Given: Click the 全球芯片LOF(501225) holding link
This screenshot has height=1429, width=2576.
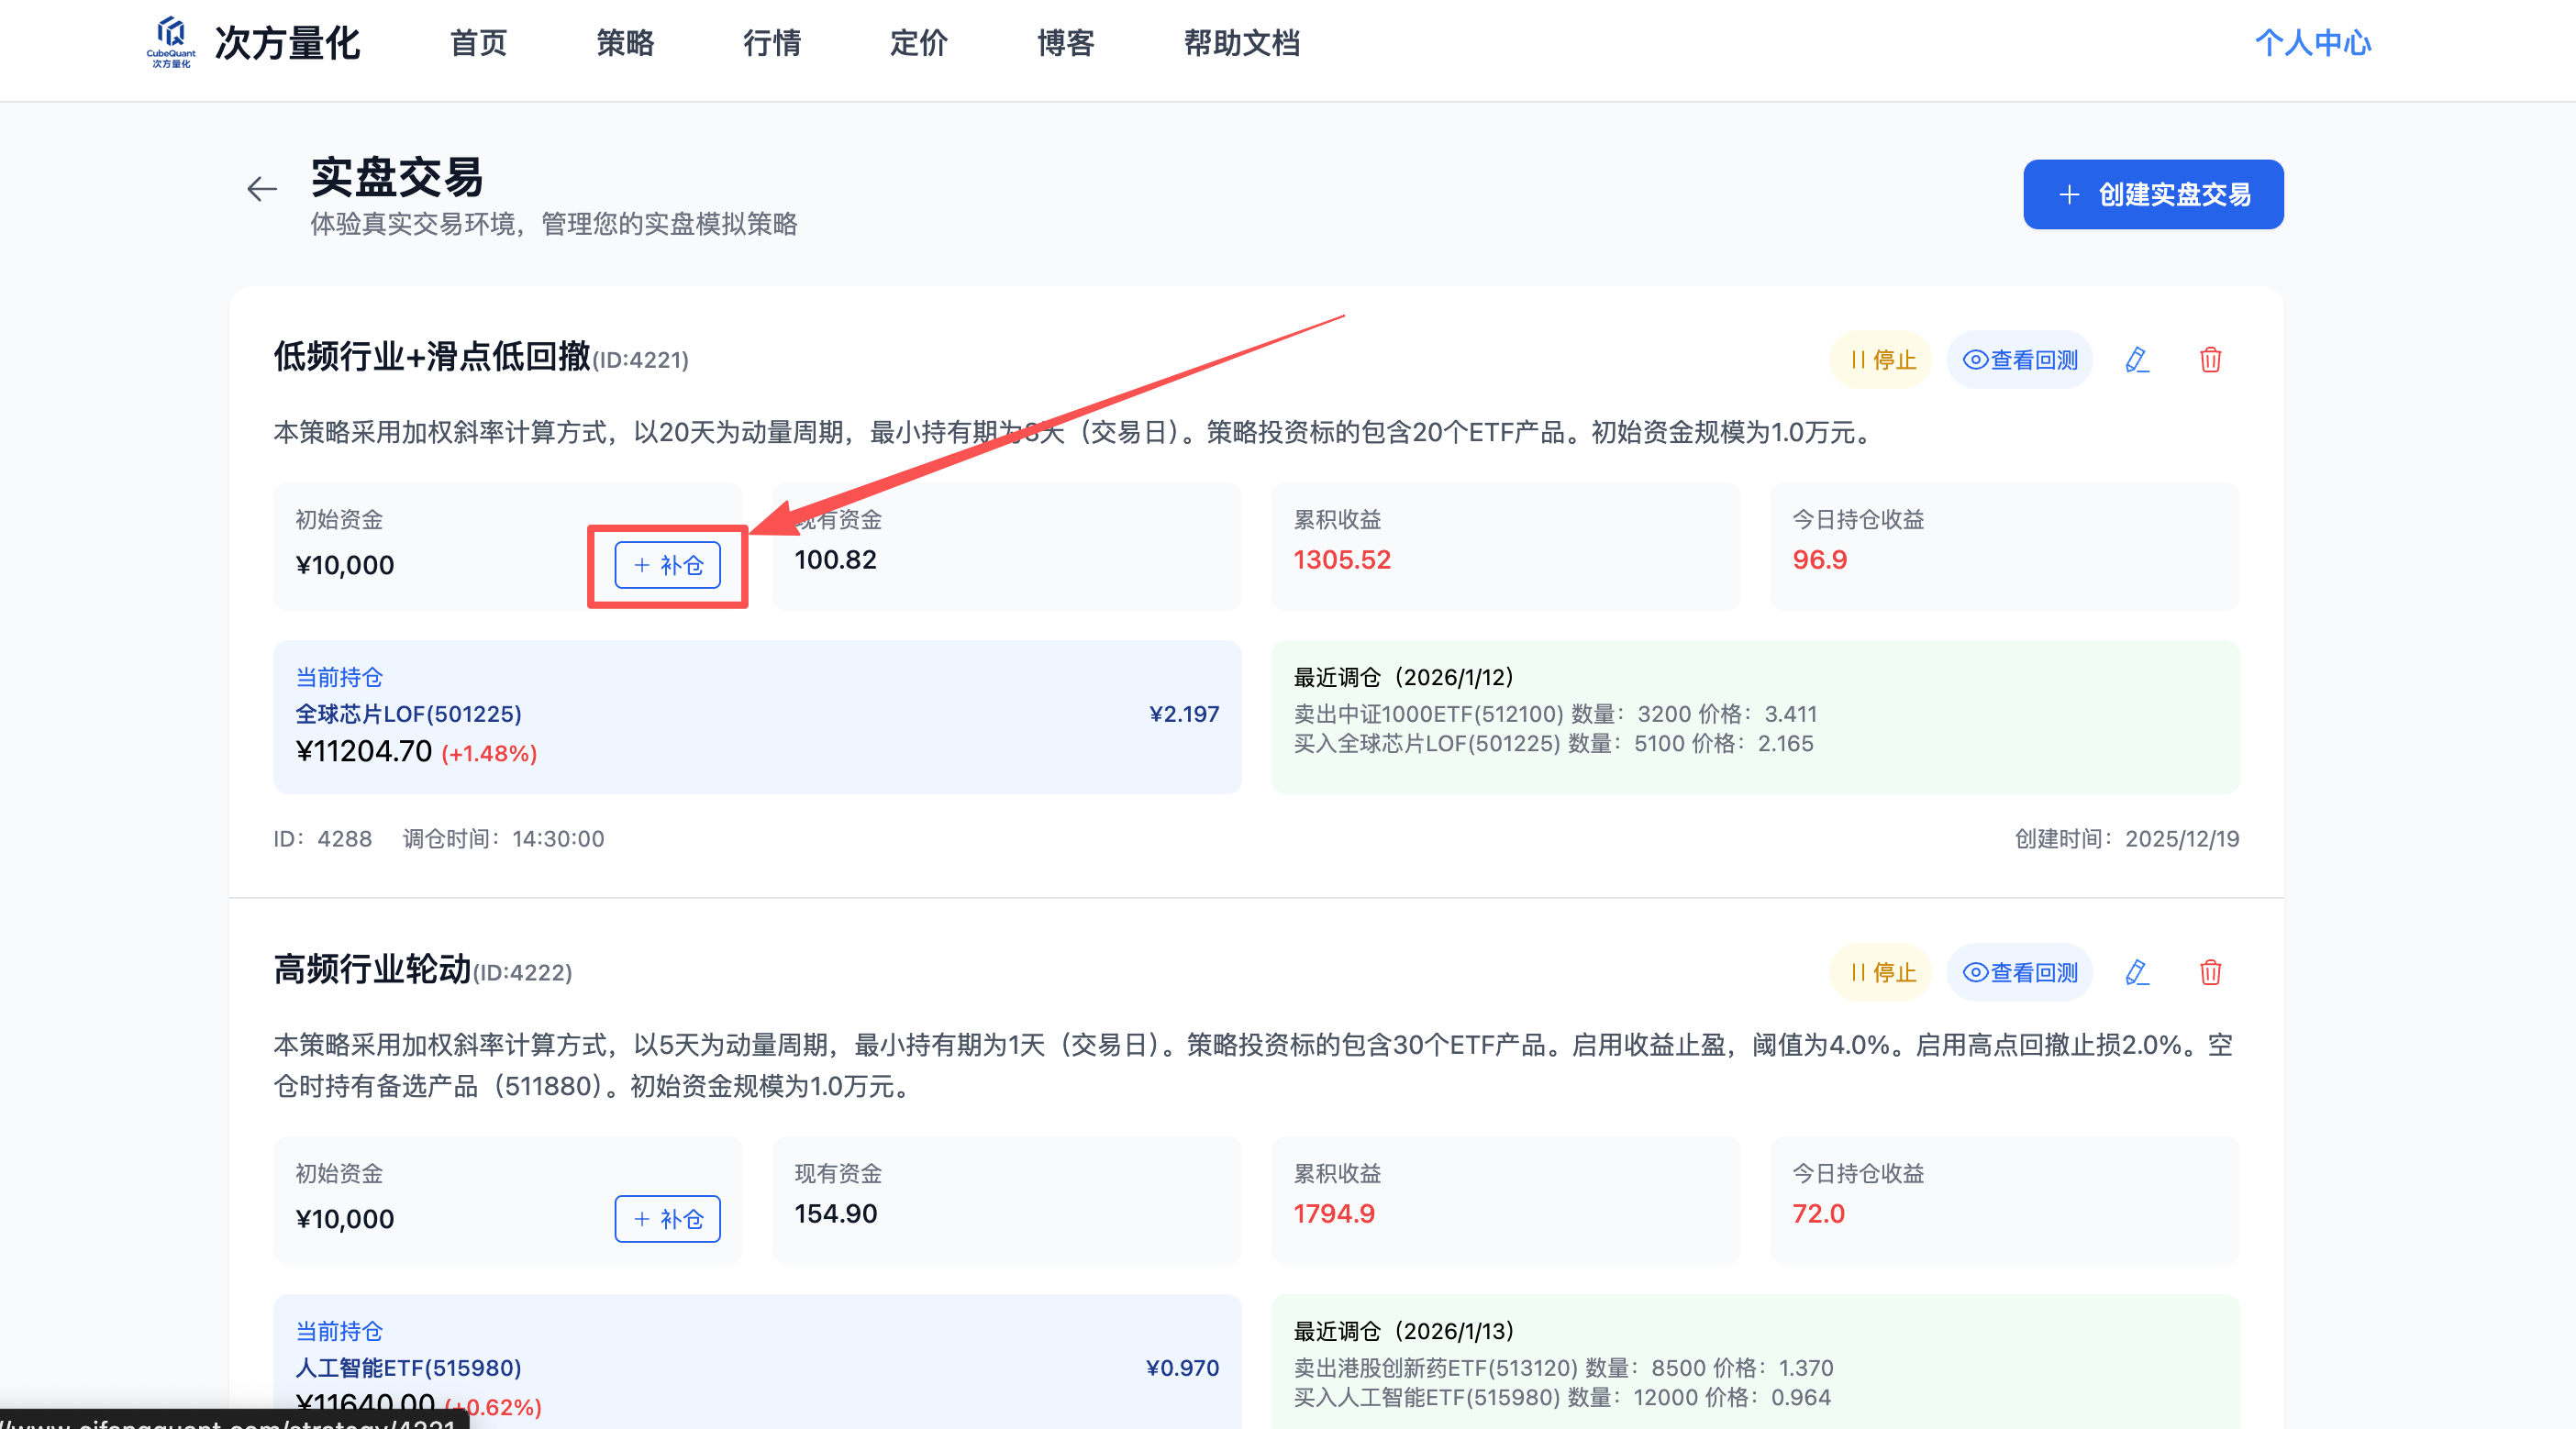Looking at the screenshot, I should click(x=408, y=714).
